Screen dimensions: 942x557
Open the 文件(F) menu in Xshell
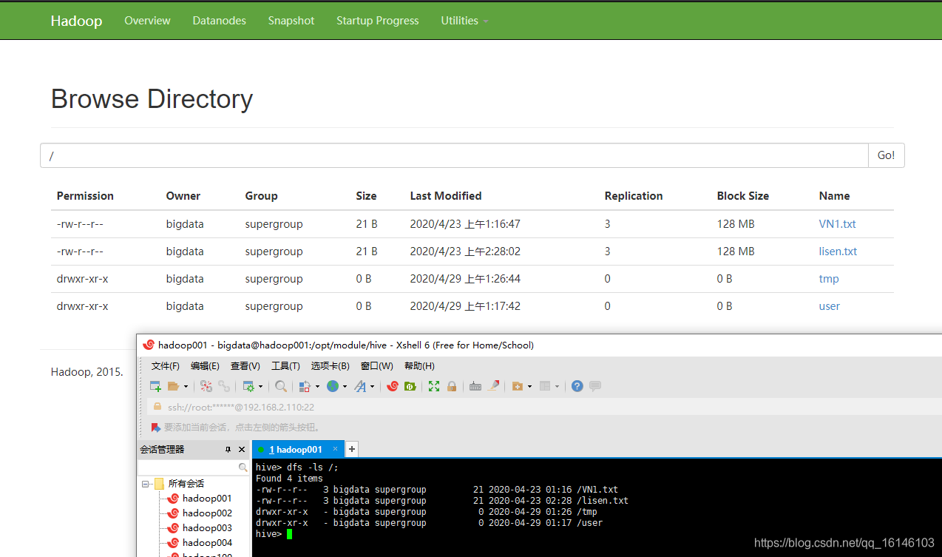pos(166,366)
